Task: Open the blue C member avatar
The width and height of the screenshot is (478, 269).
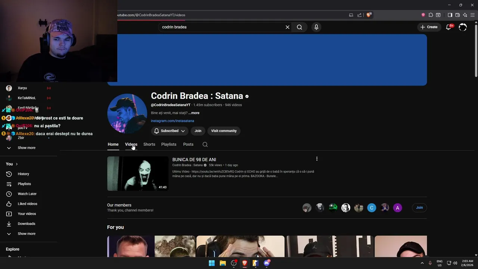Action: coord(372,208)
